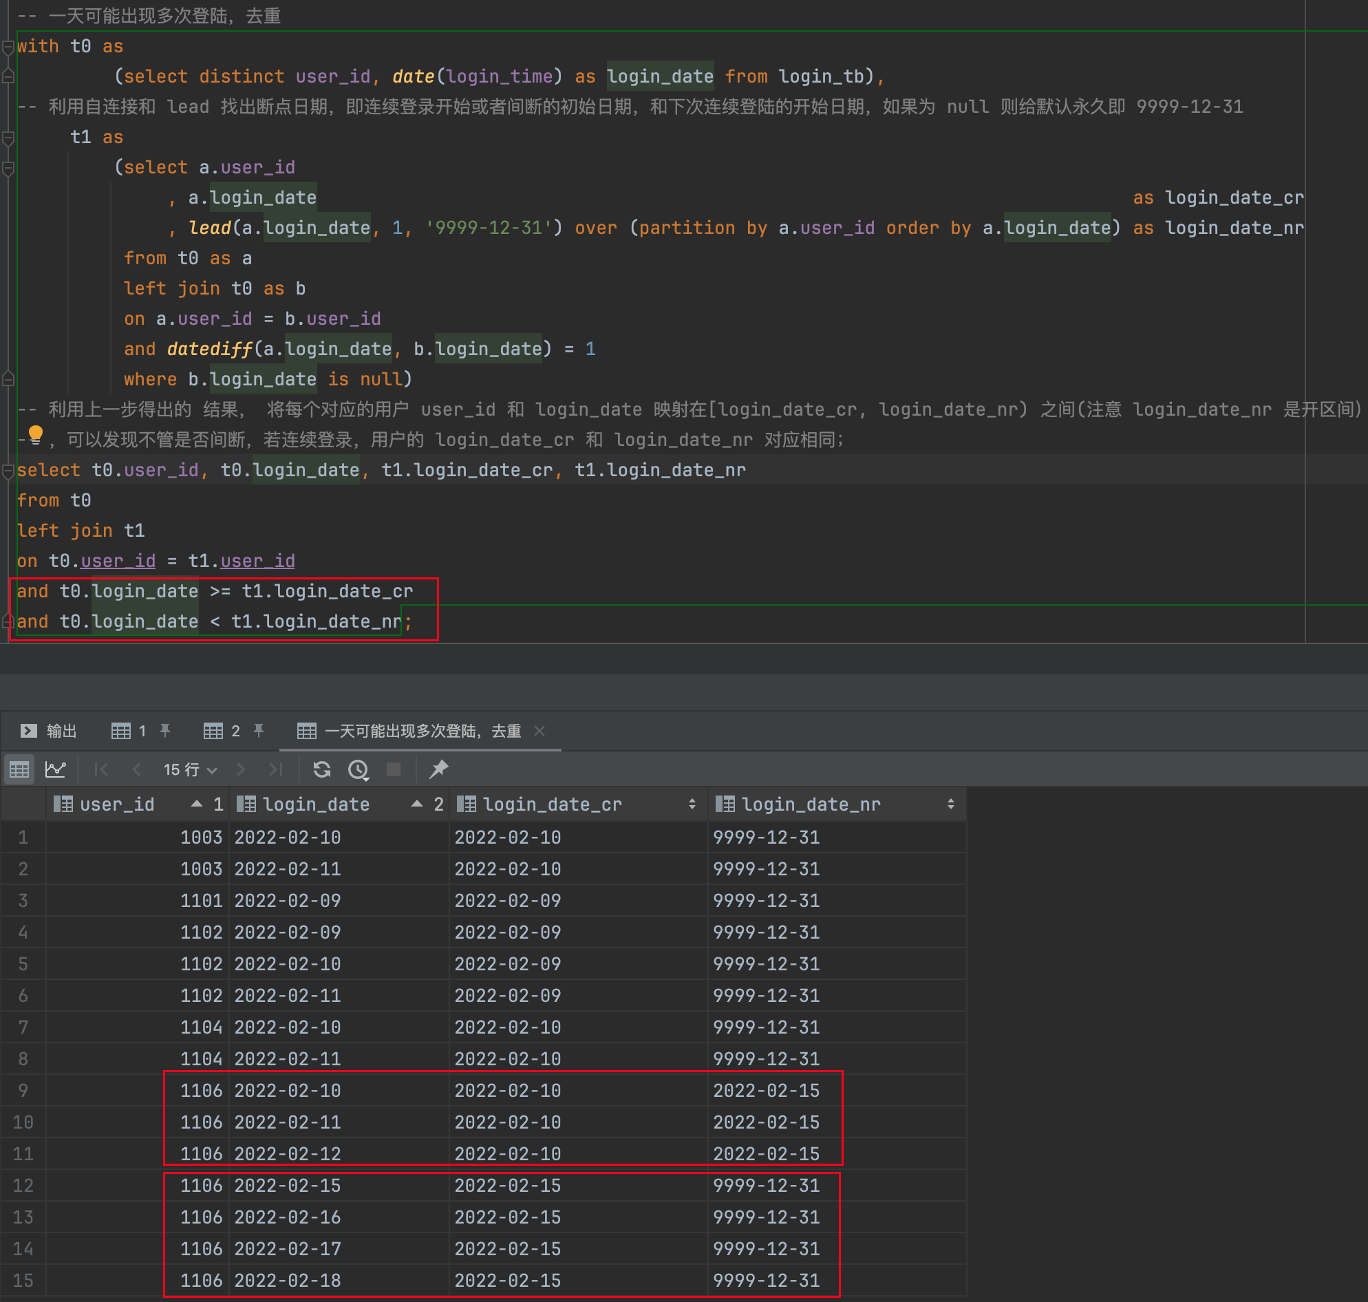Click login_date_cr cell in row 12
The width and height of the screenshot is (1368, 1302).
click(579, 1186)
